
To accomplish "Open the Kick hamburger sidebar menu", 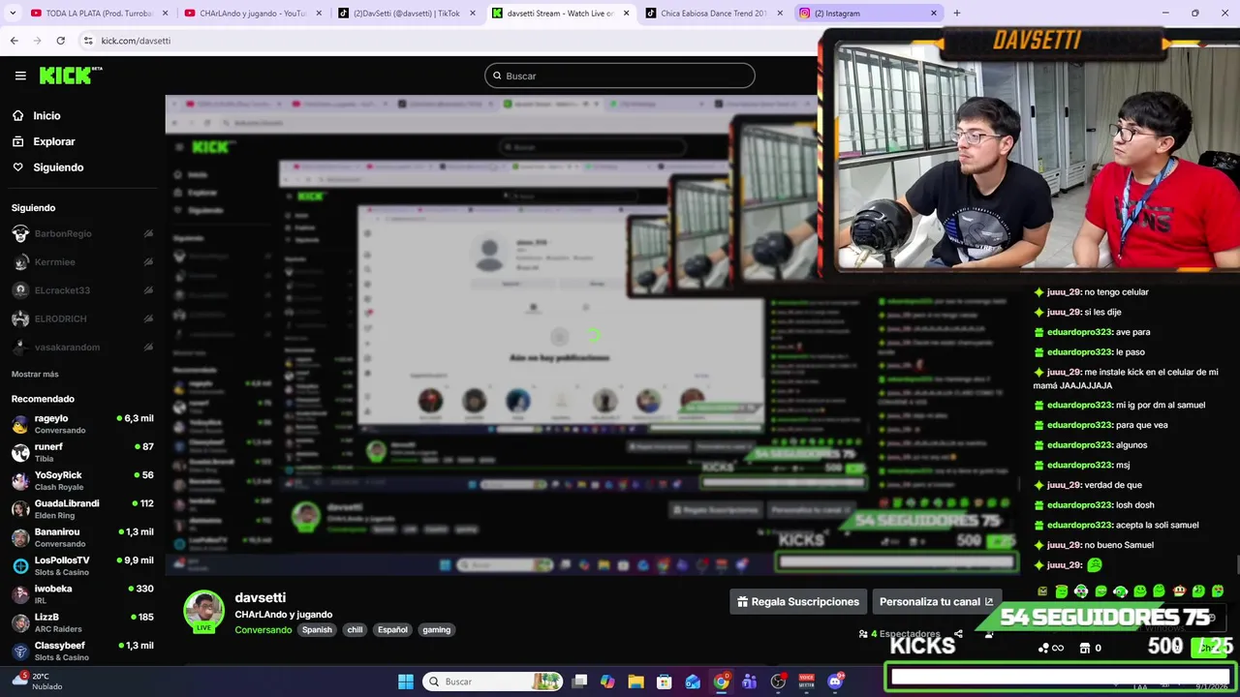I will (20, 76).
